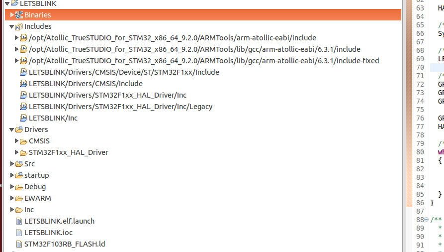444x252 pixels.
Task: Expand the CMSIS folder
Action: (16, 141)
